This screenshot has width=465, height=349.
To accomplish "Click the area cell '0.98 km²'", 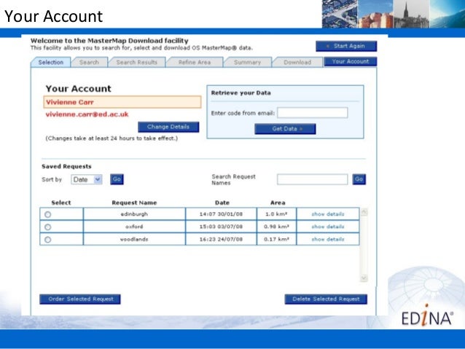I will (x=276, y=227).
